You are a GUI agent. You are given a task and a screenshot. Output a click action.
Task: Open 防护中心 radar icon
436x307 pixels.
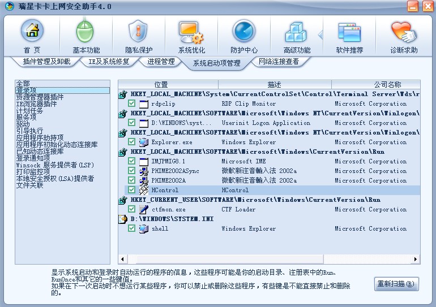tap(244, 31)
